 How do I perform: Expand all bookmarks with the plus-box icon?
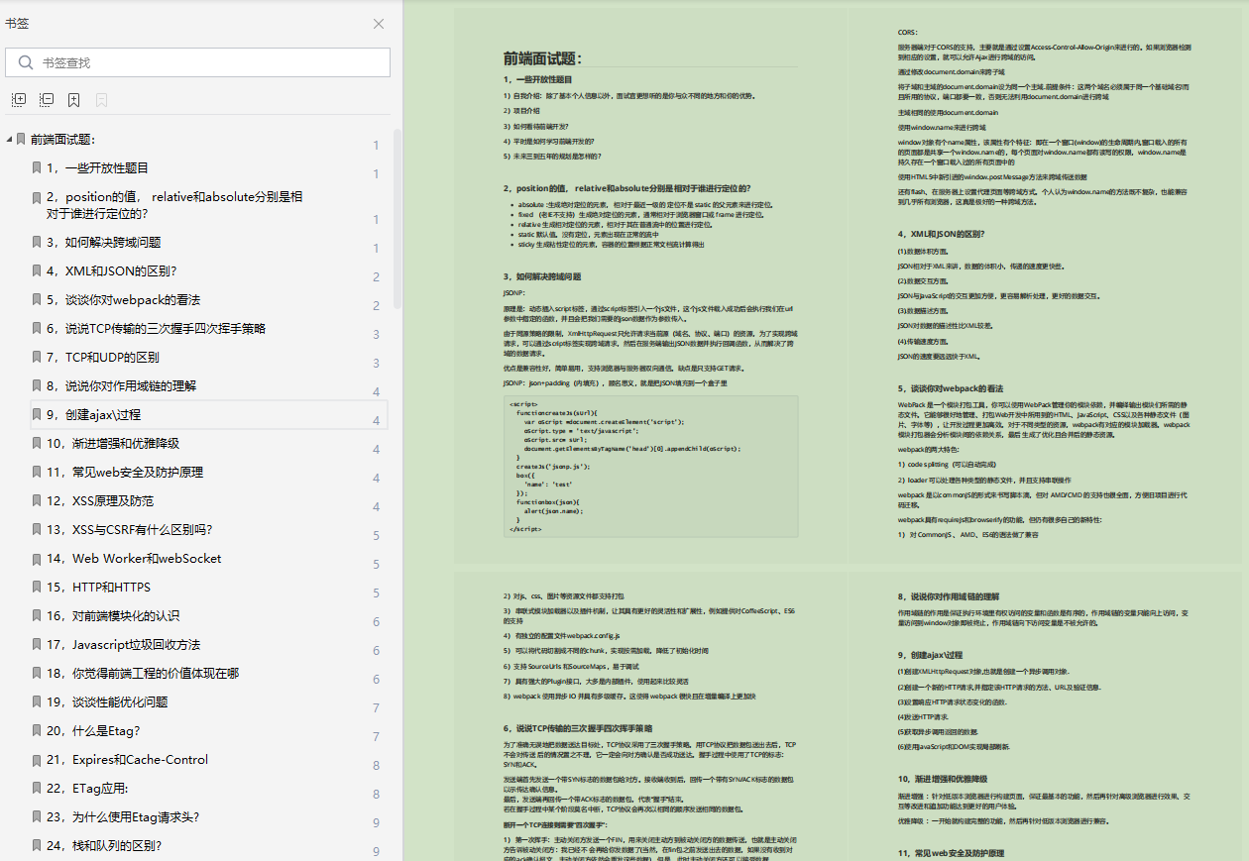(x=19, y=100)
